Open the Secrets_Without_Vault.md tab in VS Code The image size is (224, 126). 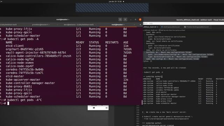(150, 27)
